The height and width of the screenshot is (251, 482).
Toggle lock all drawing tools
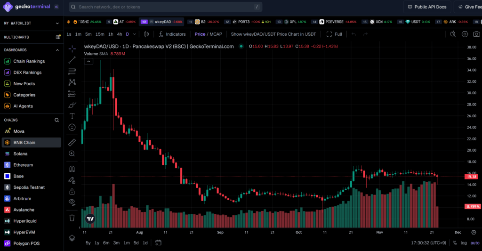point(72,191)
